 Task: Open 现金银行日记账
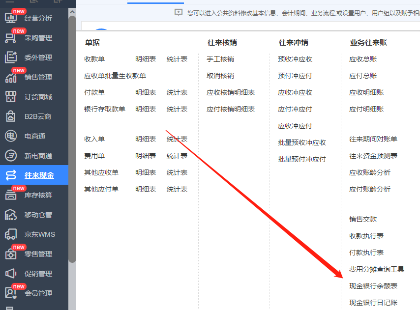pos(373,303)
